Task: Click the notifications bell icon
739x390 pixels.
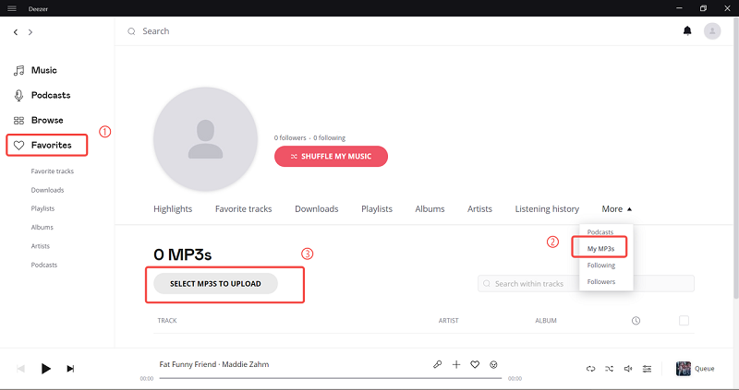Action: pyautogui.click(x=686, y=31)
